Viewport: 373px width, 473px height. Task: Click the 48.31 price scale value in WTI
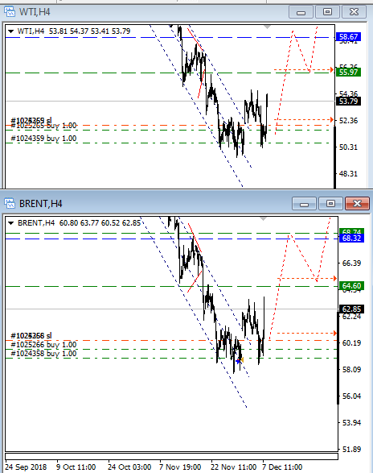pyautogui.click(x=348, y=174)
